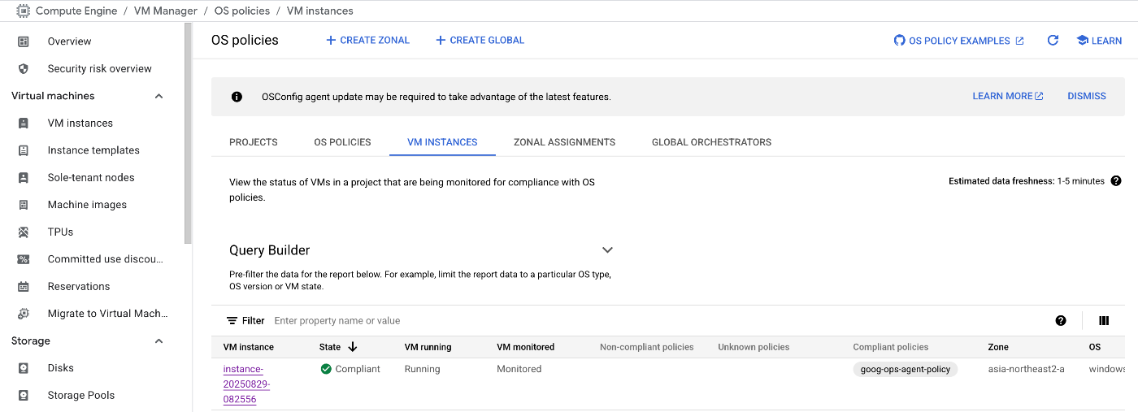Click the TPUs sidebar icon
Image resolution: width=1138 pixels, height=412 pixels.
tap(24, 232)
